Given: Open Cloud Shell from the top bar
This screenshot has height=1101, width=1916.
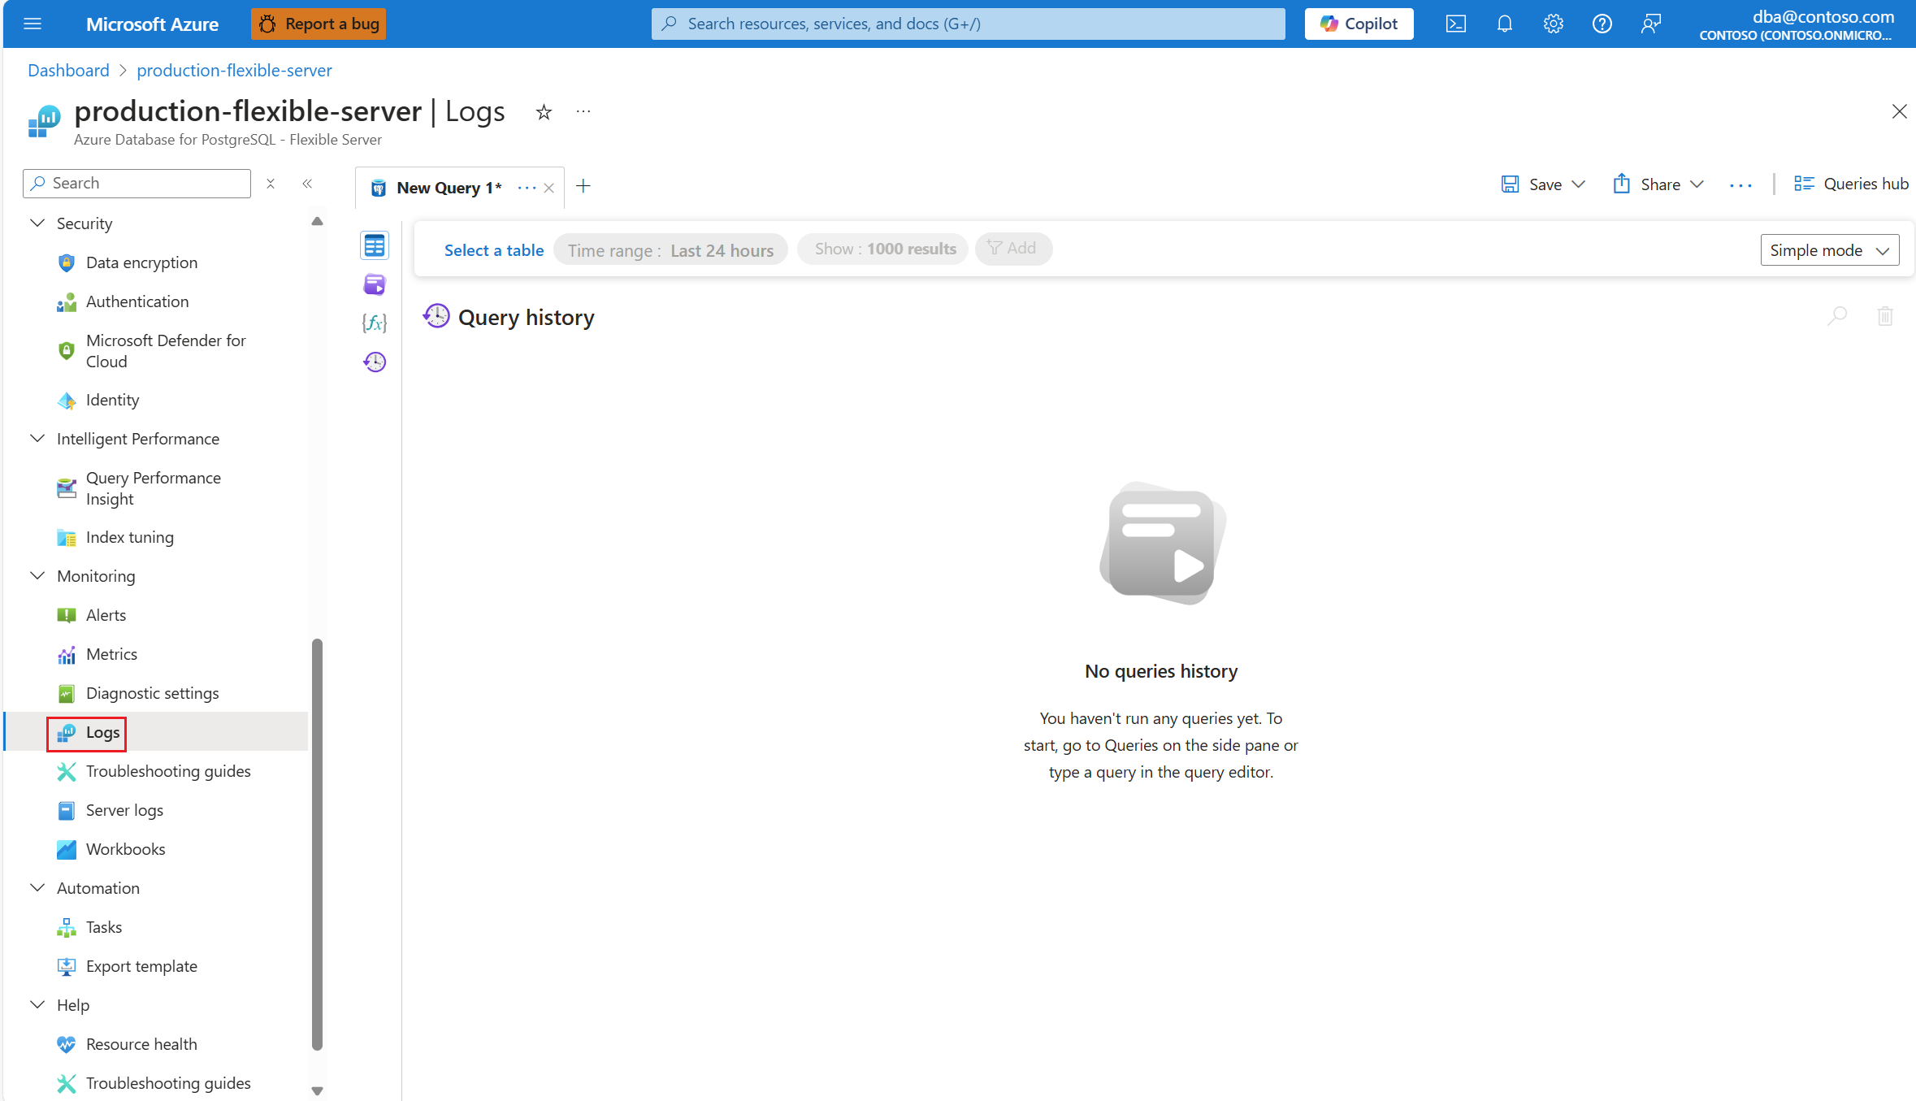Looking at the screenshot, I should coord(1455,24).
